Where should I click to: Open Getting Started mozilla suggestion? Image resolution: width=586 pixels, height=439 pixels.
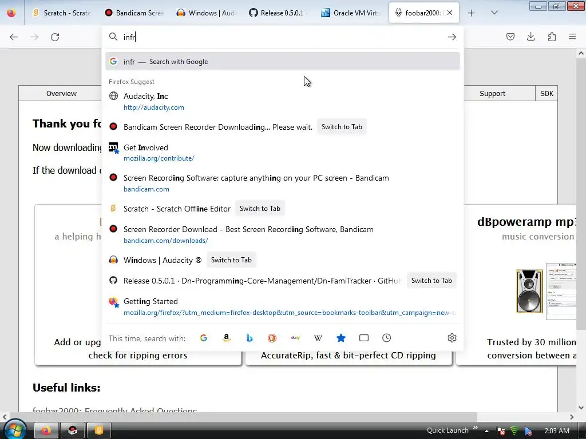(x=283, y=306)
